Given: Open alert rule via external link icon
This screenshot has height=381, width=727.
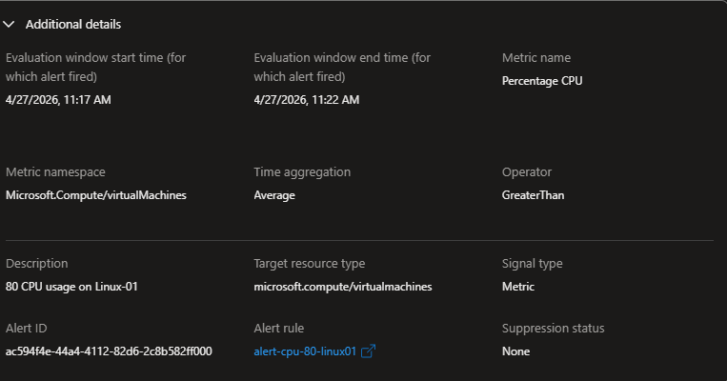Looking at the screenshot, I should (368, 351).
